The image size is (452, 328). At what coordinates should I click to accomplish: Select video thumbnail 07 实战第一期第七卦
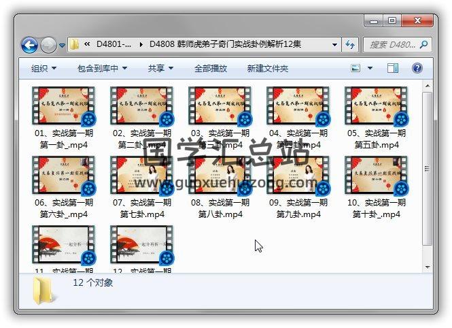(x=141, y=176)
